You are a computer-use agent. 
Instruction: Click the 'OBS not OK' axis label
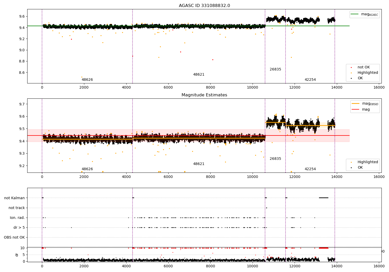(x=15, y=237)
